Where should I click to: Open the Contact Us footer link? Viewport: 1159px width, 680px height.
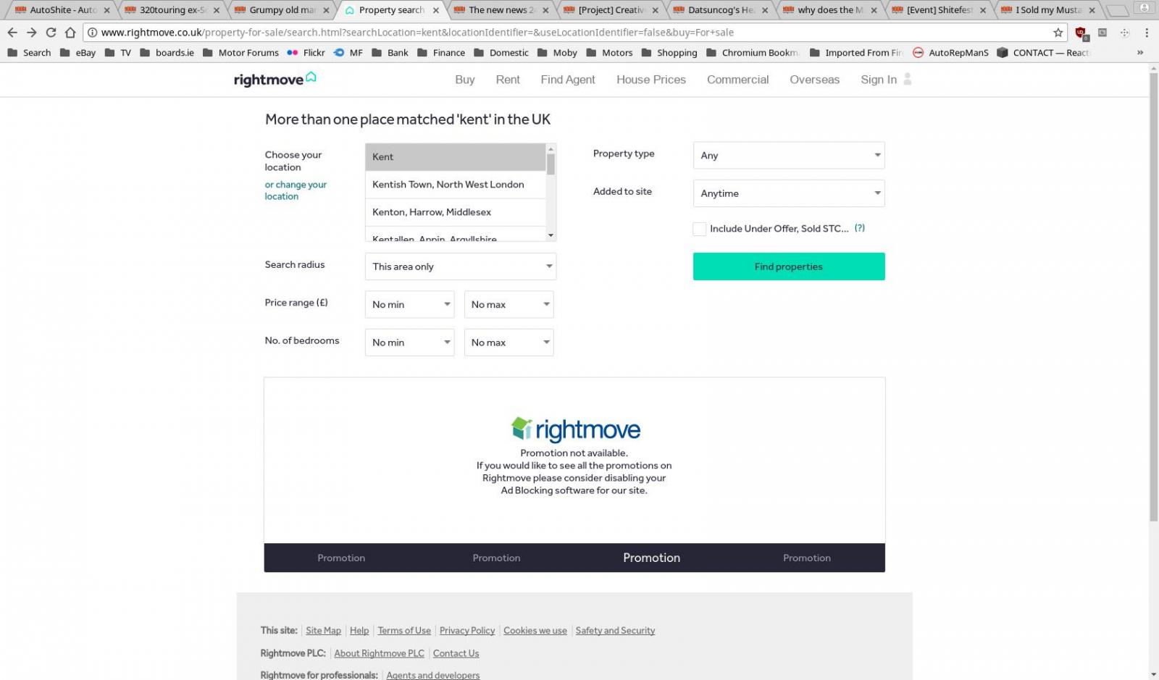point(456,653)
